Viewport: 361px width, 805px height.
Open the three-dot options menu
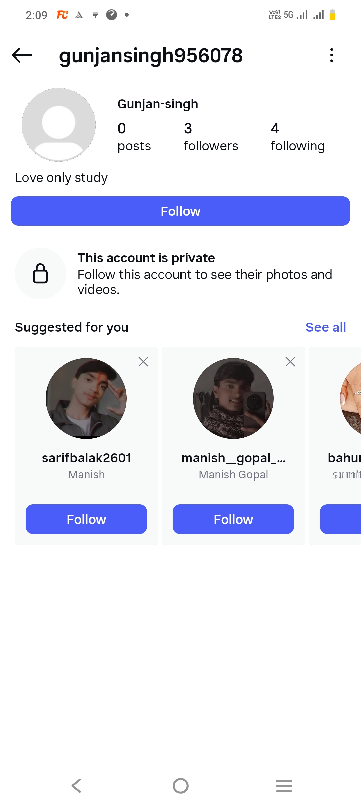[331, 55]
